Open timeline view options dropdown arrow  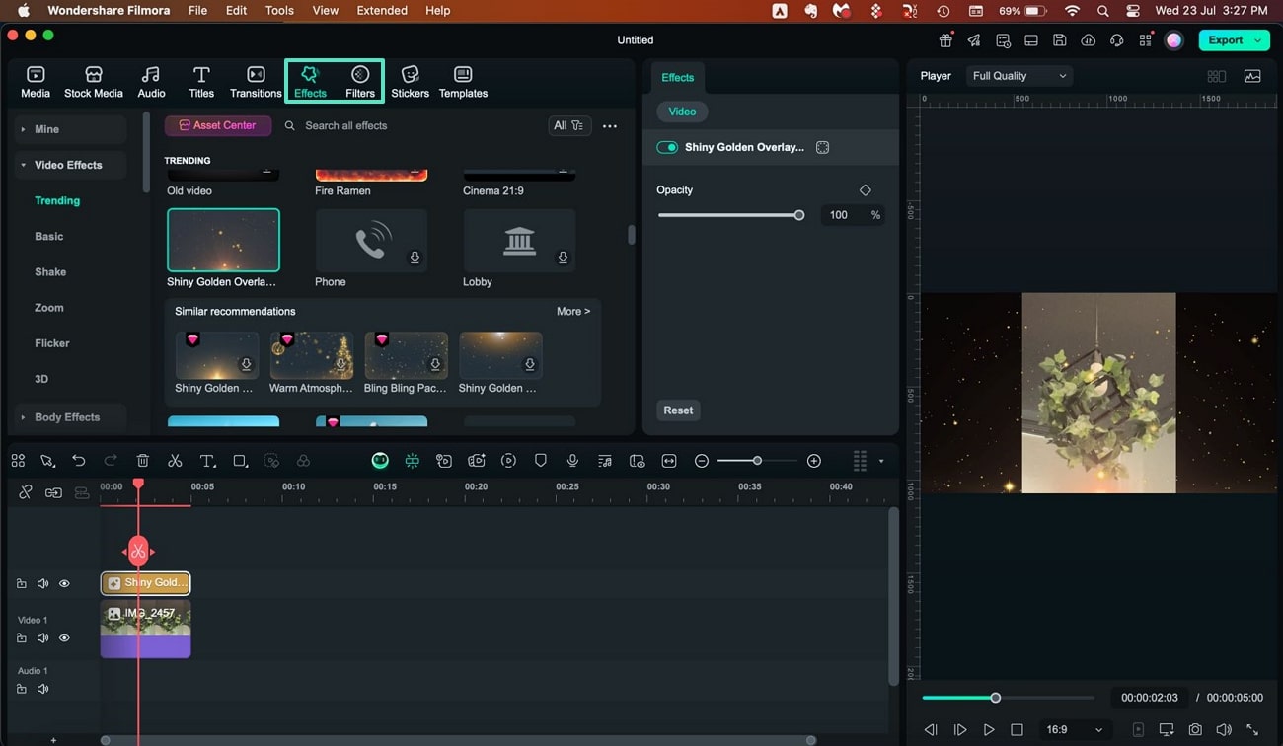click(x=881, y=461)
